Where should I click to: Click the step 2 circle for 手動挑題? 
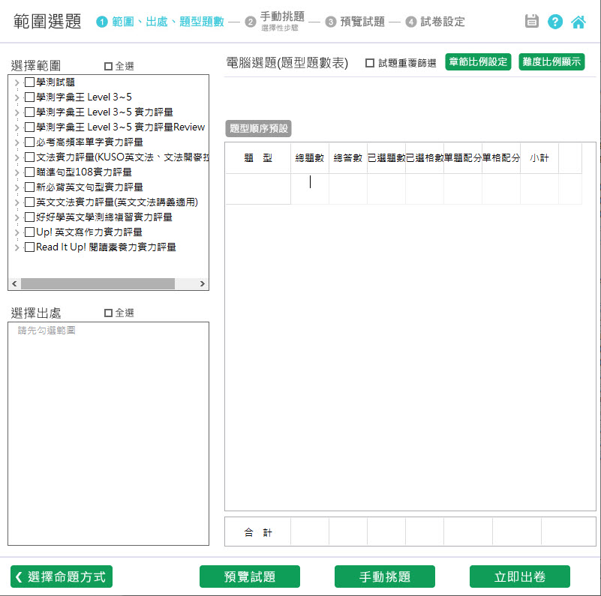[x=251, y=22]
